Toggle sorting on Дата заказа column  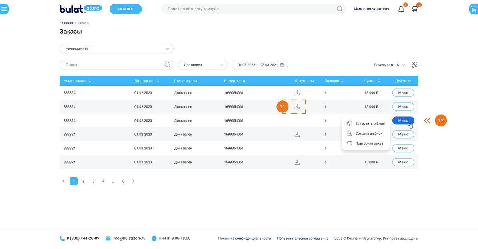pos(158,81)
